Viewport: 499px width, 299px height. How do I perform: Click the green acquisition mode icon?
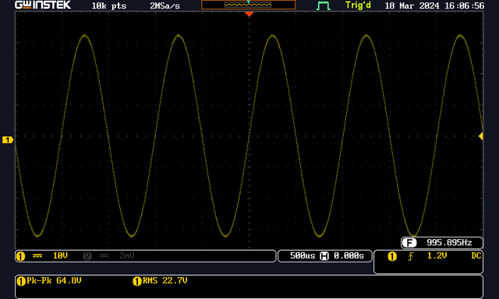pyautogui.click(x=324, y=5)
